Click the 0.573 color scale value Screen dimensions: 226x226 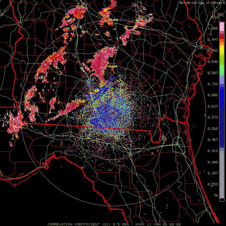click(x=213, y=118)
